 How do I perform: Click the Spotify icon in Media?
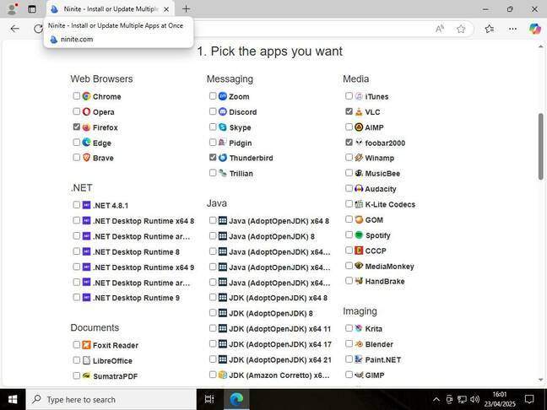click(359, 235)
